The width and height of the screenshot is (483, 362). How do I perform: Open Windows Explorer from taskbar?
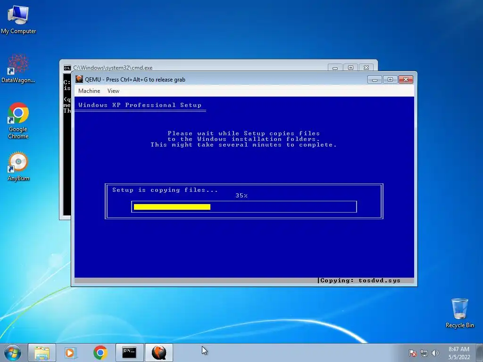(x=42, y=353)
